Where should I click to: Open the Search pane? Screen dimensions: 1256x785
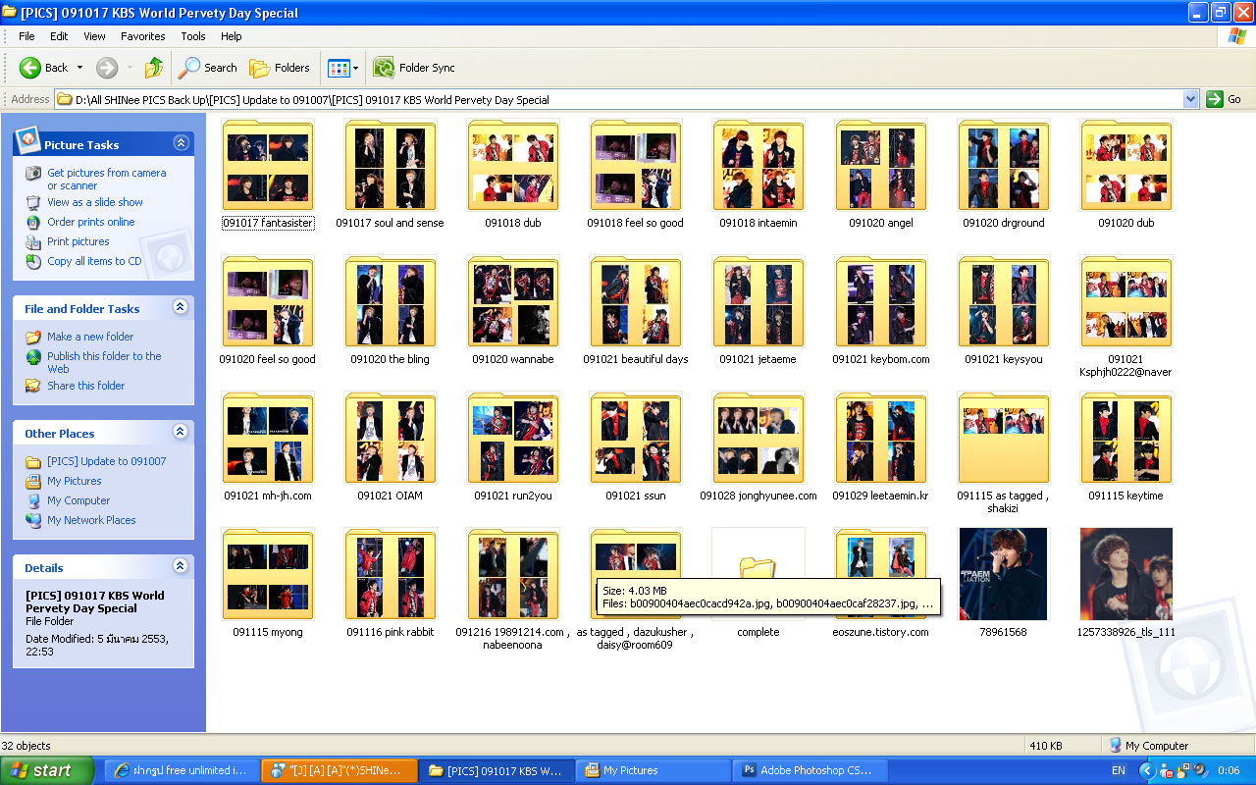[208, 68]
